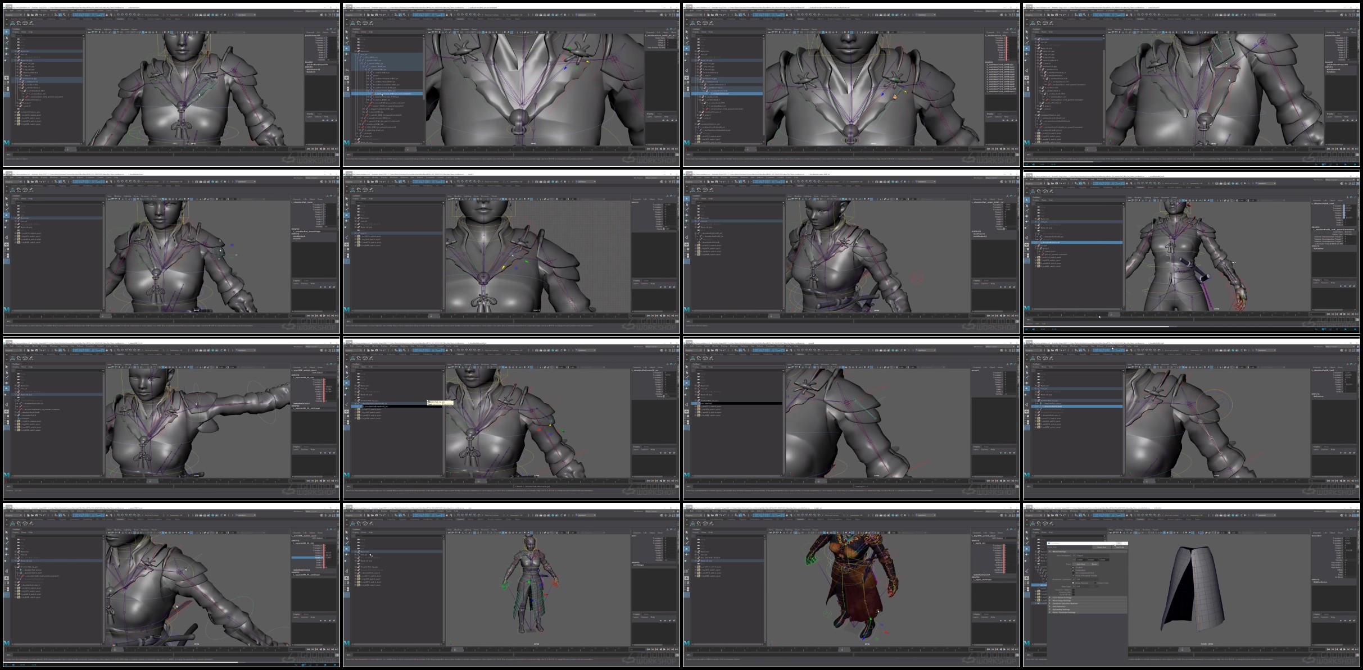Open textured full-body character thumbnail
This screenshot has height=670, width=1363.
pyautogui.click(x=851, y=584)
